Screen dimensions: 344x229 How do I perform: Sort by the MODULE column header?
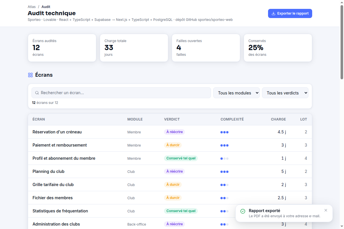click(135, 119)
